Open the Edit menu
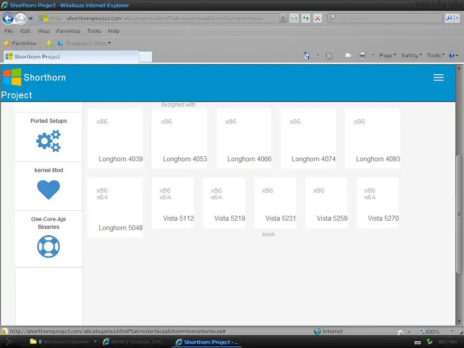The height and width of the screenshot is (348, 464). (x=25, y=31)
